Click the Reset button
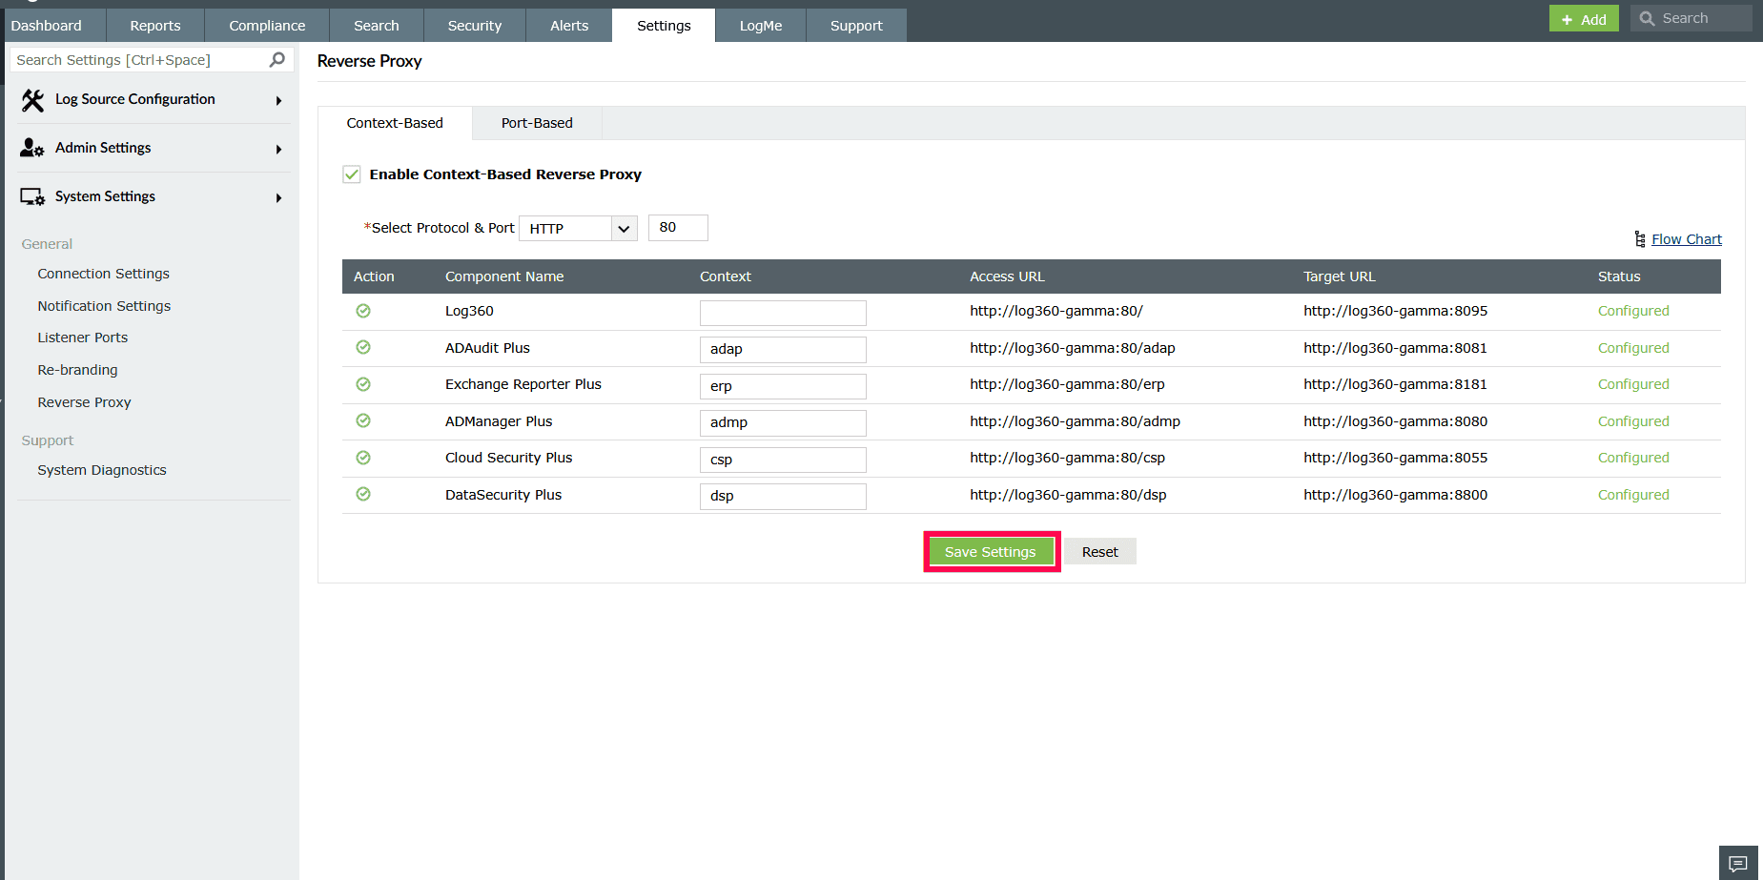Viewport: 1763px width, 880px height. [x=1100, y=552]
